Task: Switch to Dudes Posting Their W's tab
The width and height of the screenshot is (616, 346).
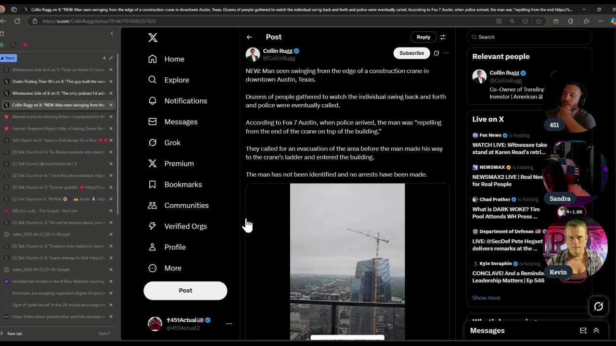Action: click(x=59, y=82)
